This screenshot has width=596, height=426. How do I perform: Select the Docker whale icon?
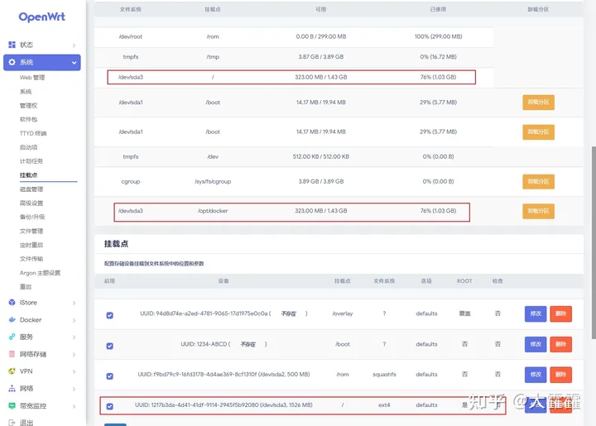point(12,320)
